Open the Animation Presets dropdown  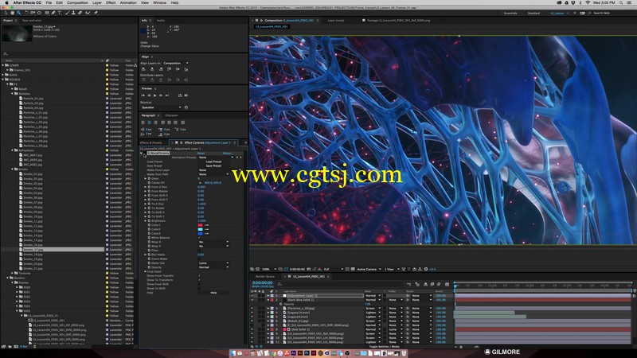pos(216,158)
